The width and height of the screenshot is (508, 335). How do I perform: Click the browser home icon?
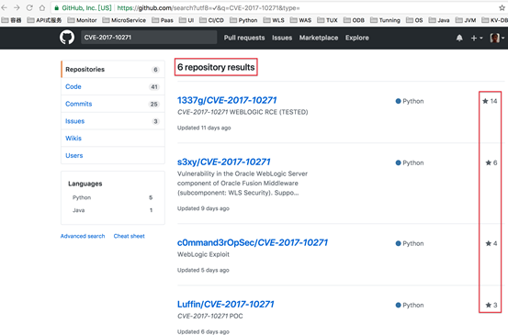42,7
